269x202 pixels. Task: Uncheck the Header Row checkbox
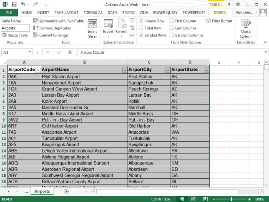point(141,21)
